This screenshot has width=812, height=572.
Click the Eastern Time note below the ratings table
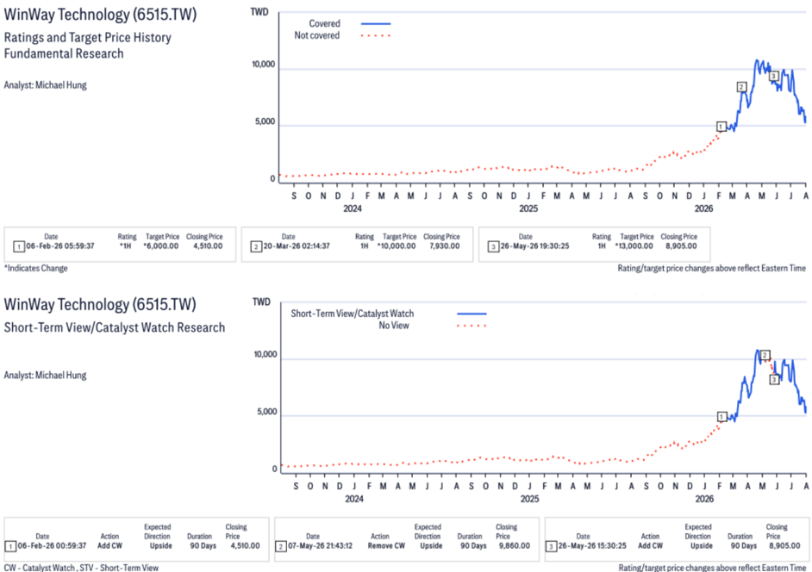[x=711, y=268]
